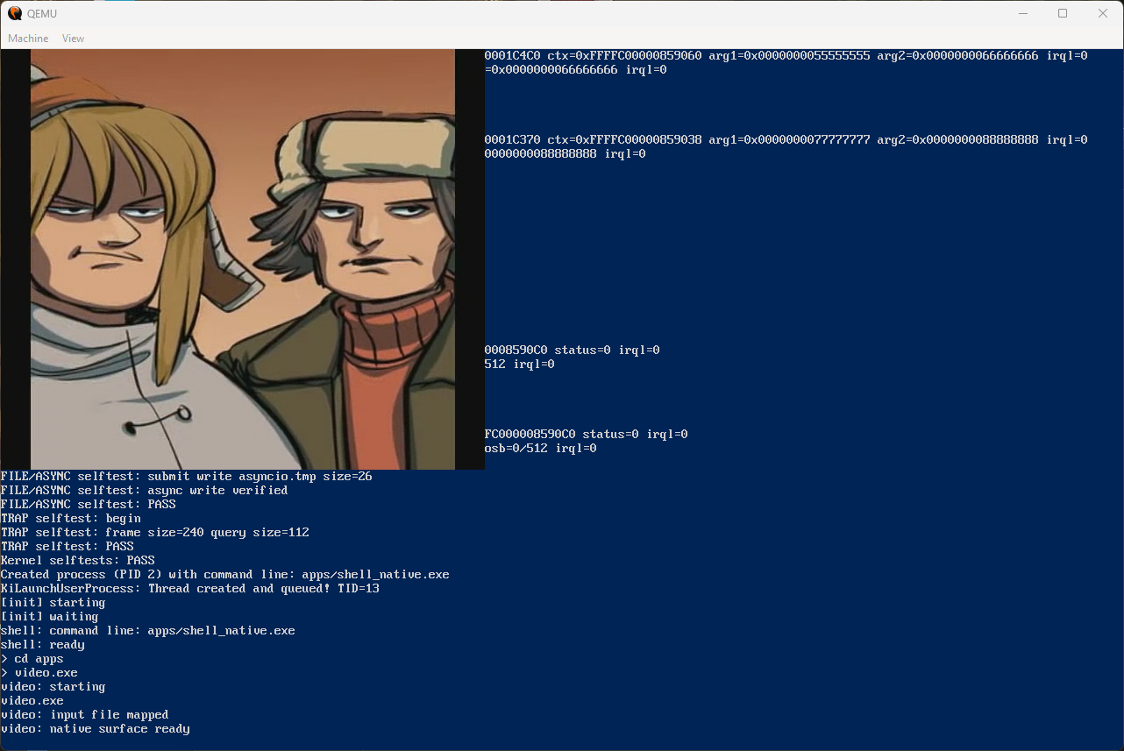Click the 'KiLaunchUserProcess: Thread created' line
Screen dimensions: 1124x751
(x=190, y=589)
